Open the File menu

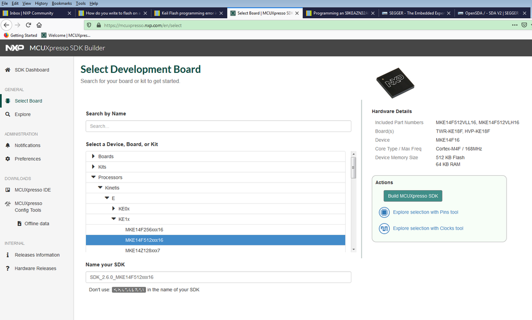(x=5, y=3)
